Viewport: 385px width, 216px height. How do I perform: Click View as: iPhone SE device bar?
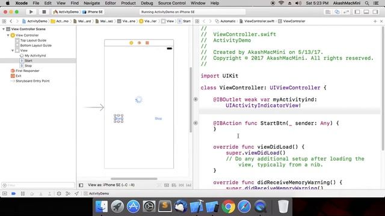pyautogui.click(x=111, y=185)
